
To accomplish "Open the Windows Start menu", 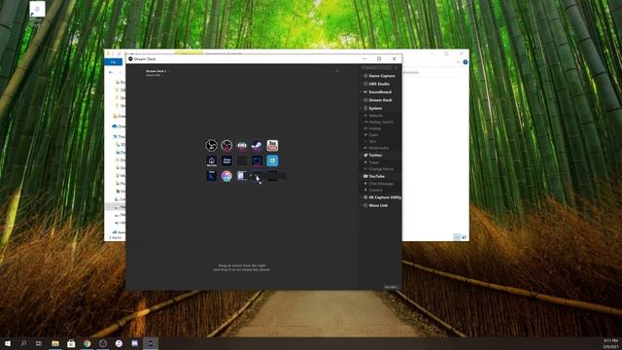I will [x=8, y=343].
